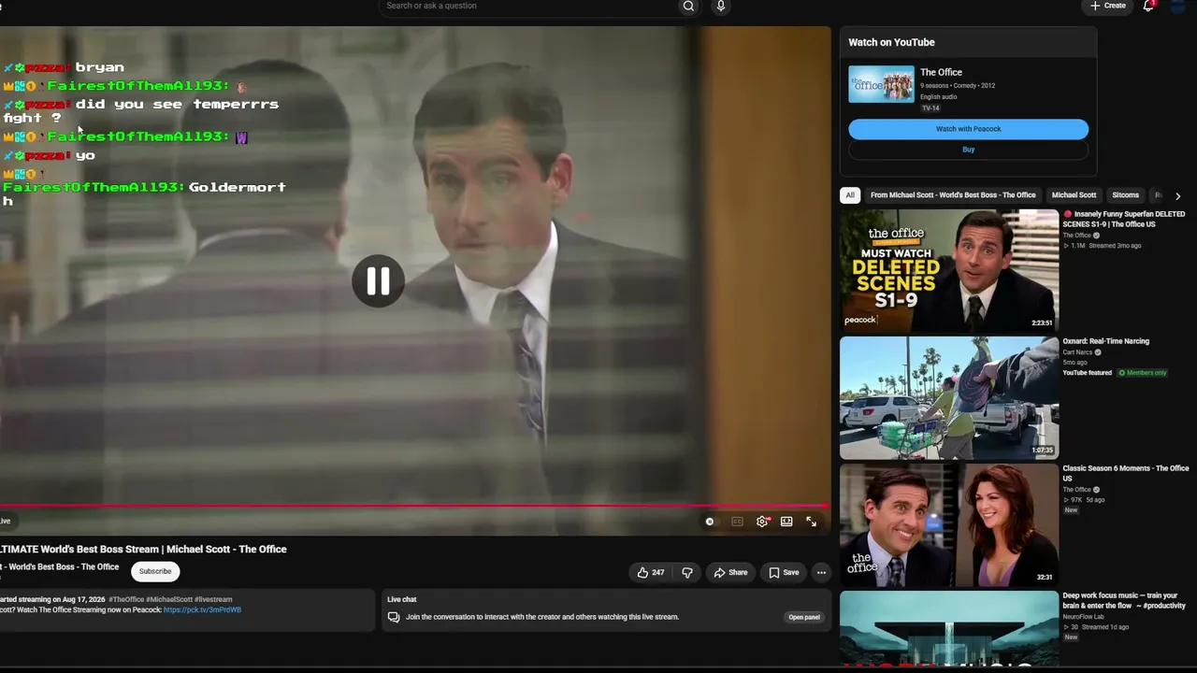
Task: Save the video to a playlist
Action: click(784, 573)
